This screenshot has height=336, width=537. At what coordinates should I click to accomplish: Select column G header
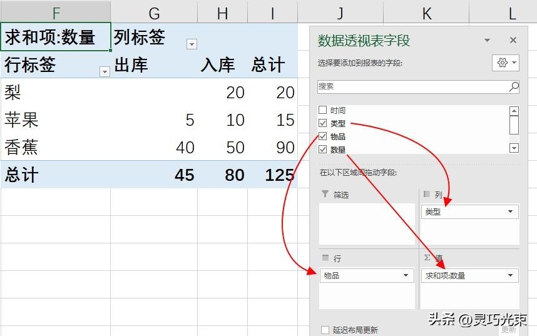pyautogui.click(x=154, y=13)
